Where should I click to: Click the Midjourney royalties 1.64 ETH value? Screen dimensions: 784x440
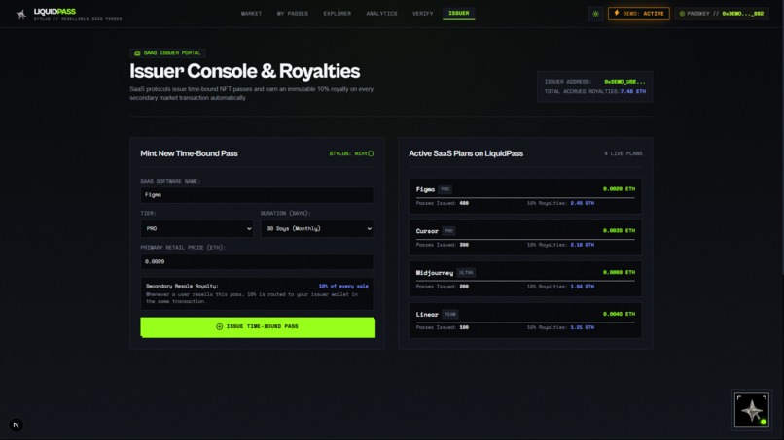tap(582, 287)
